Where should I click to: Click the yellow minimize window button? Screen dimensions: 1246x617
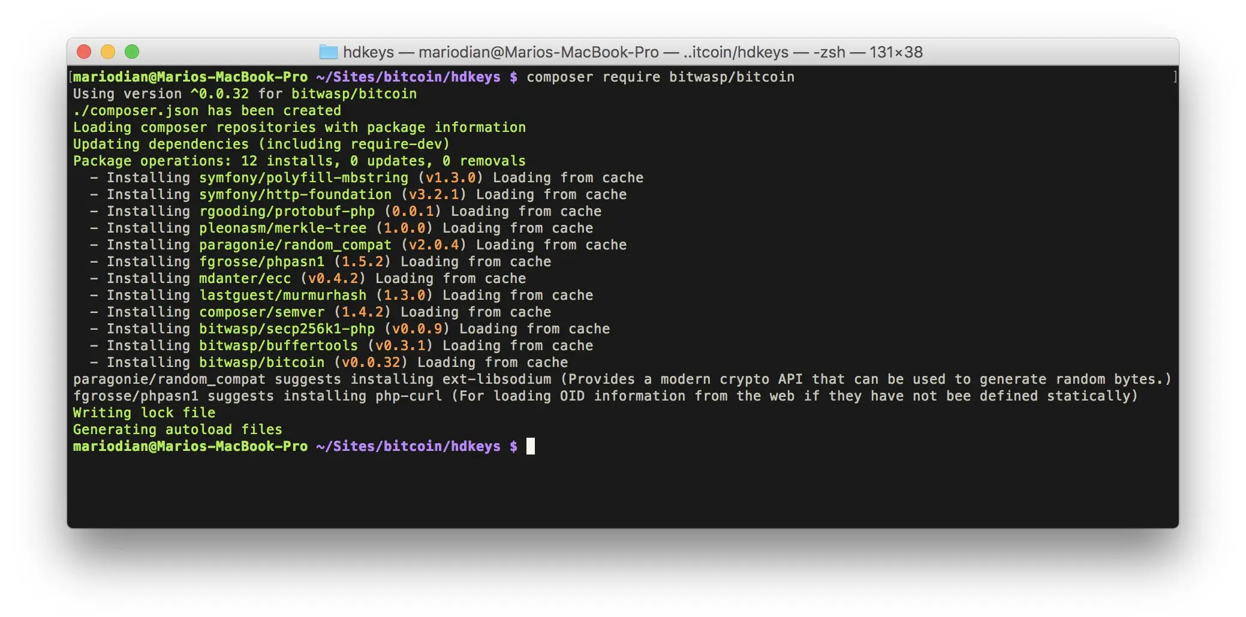pos(108,52)
